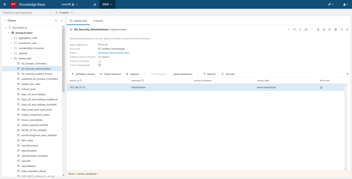
Task: Click the table filter funnel icon
Action: (x=347, y=74)
